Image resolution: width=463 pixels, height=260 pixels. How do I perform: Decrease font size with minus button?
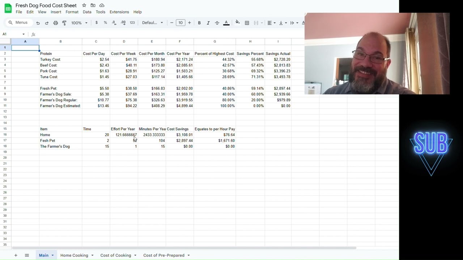coord(171,23)
